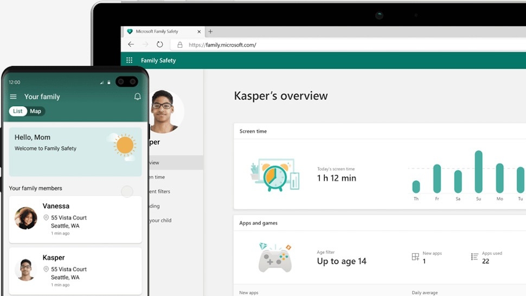Go back in the browser
The image size is (526, 296).
[131, 44]
